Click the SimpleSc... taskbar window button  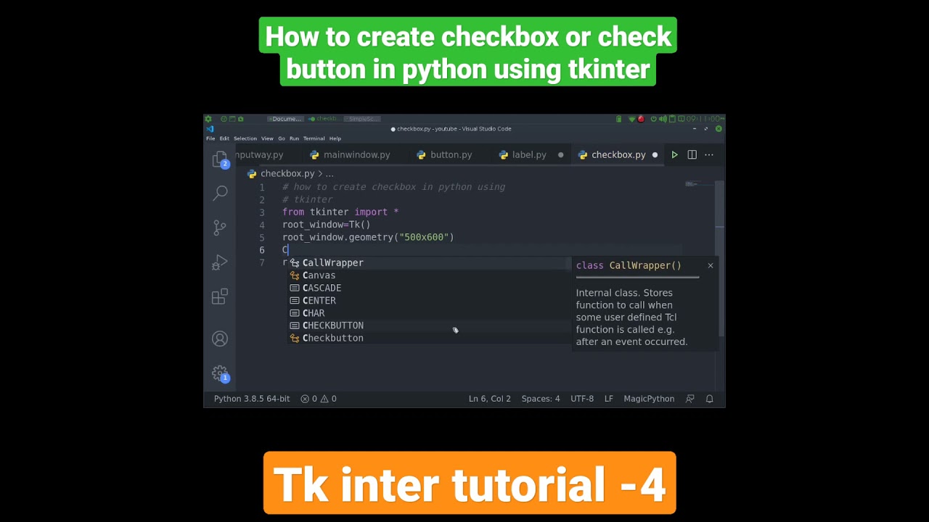tap(361, 119)
